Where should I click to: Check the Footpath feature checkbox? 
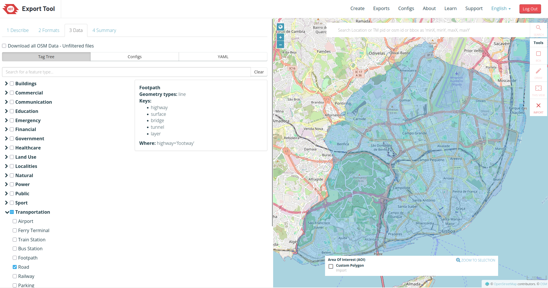coord(15,258)
